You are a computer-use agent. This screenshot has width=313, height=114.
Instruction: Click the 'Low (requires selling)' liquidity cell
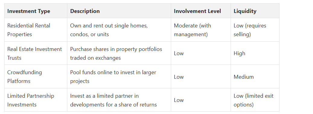point(255,30)
